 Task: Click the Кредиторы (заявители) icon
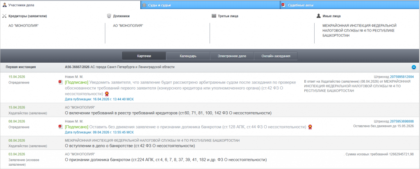pos(4,16)
